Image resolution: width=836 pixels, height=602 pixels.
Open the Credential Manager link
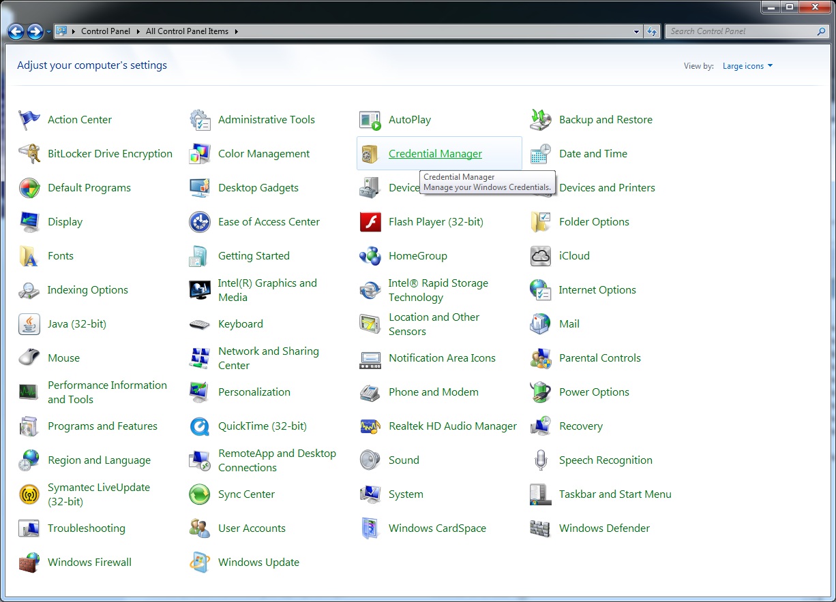(x=435, y=154)
